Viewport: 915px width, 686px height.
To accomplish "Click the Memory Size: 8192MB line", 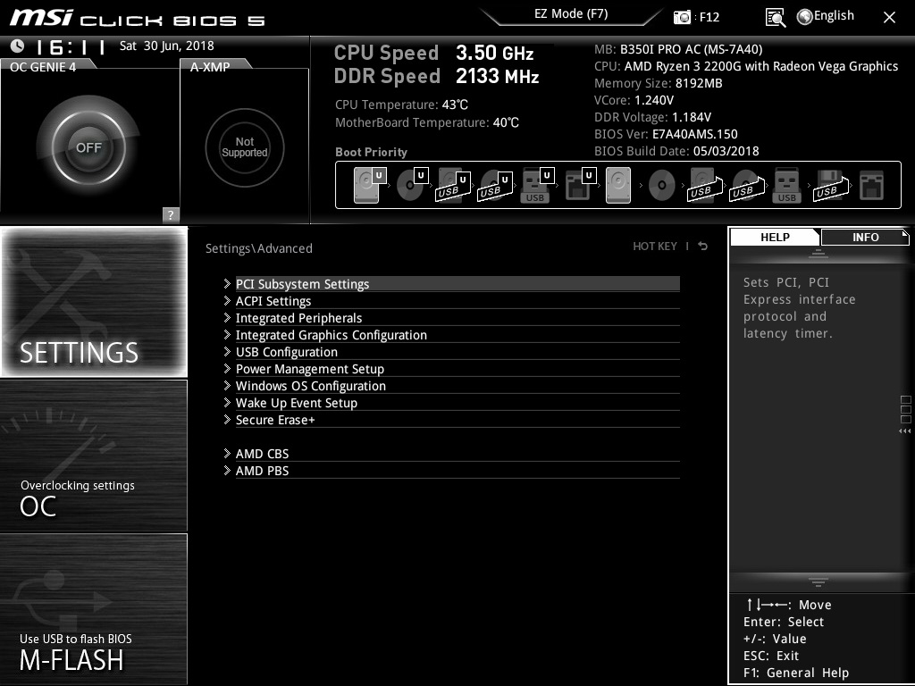I will tap(659, 83).
